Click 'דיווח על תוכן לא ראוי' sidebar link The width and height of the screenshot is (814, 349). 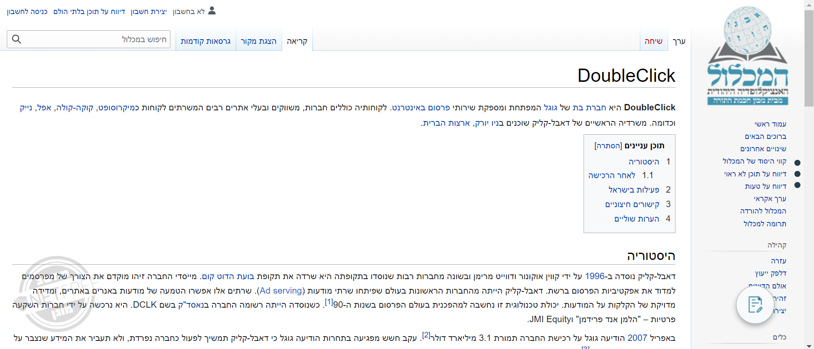tap(755, 174)
